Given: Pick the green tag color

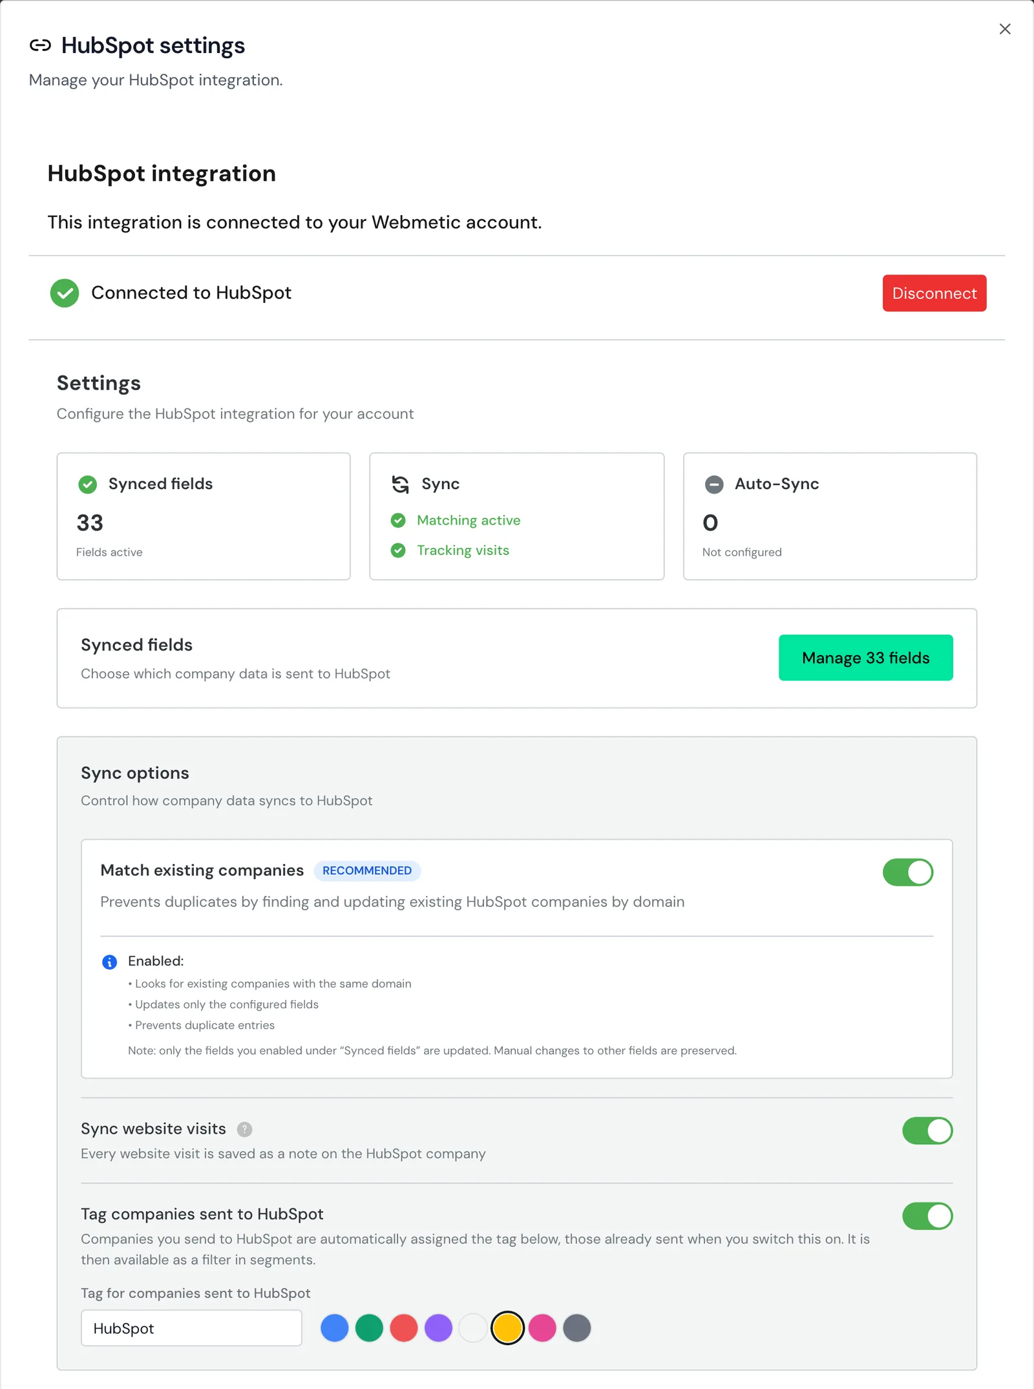Looking at the screenshot, I should [369, 1328].
